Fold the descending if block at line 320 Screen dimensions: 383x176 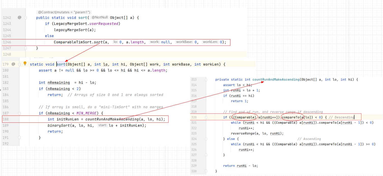pyautogui.click(x=206, y=117)
